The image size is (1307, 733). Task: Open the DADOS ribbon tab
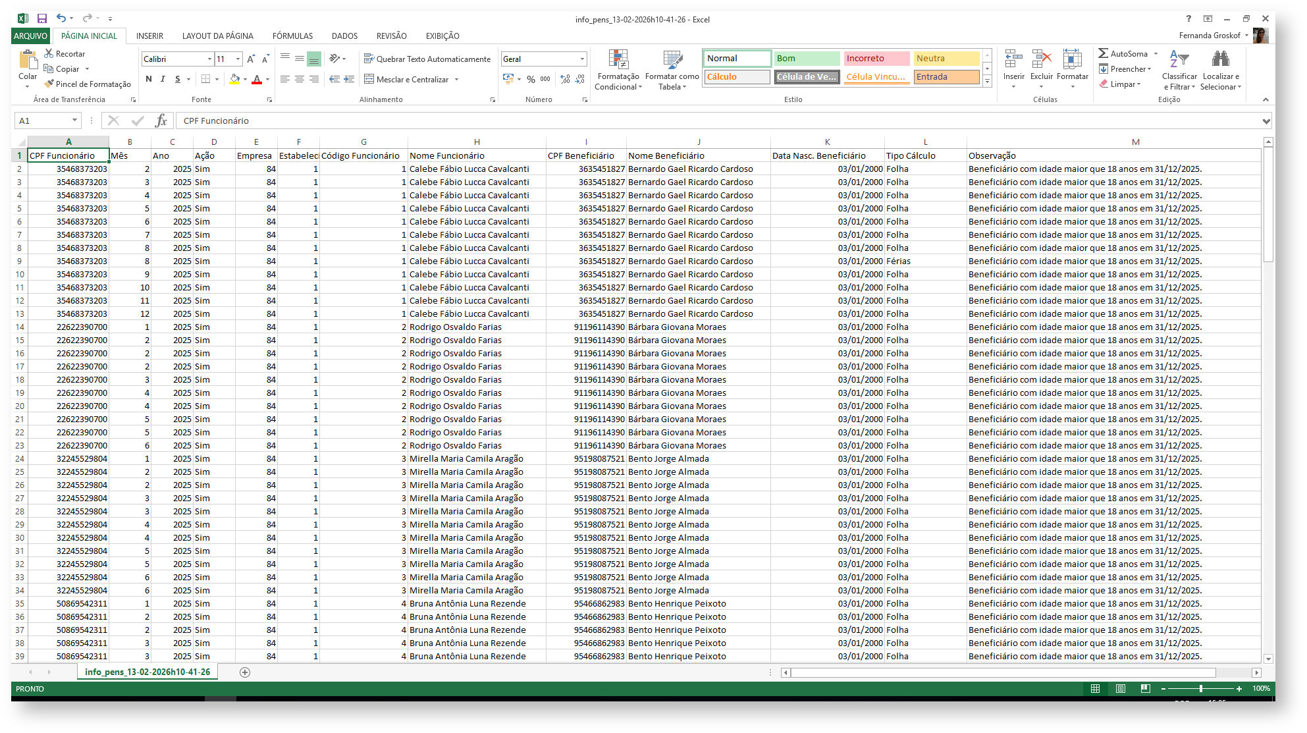[344, 36]
